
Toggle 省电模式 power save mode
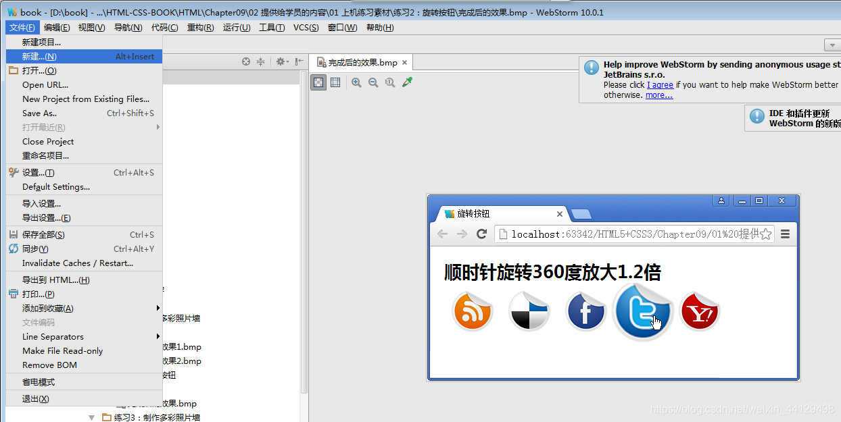(x=85, y=381)
